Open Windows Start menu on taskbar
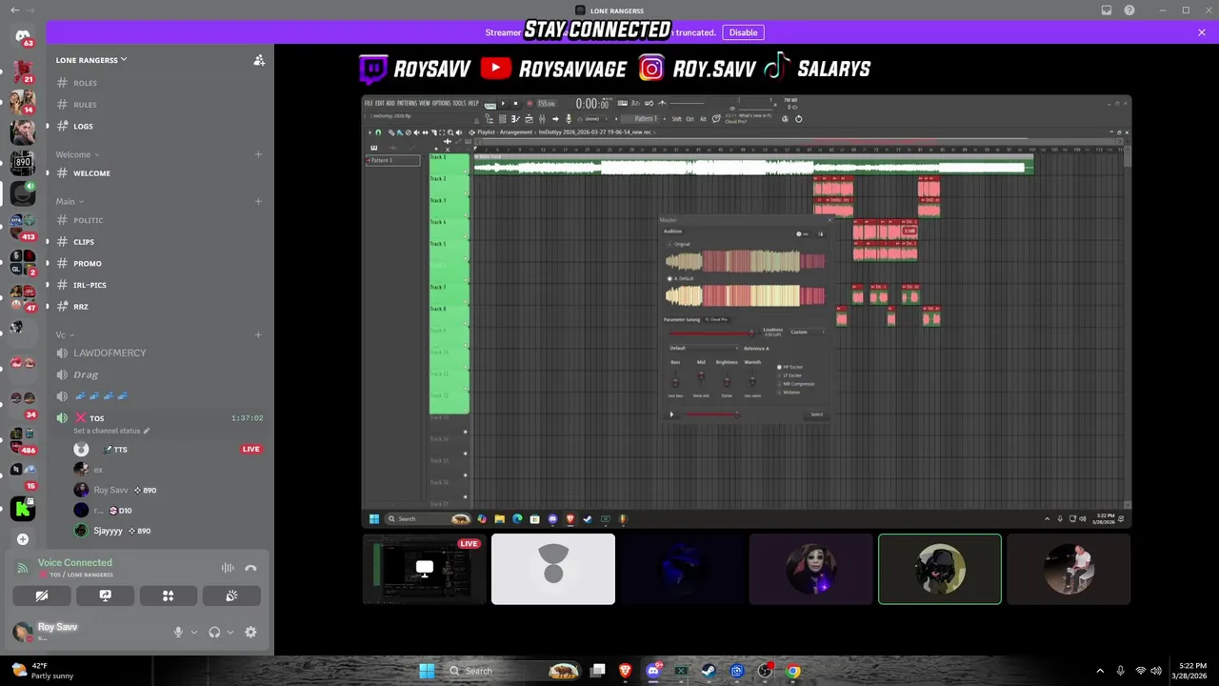The image size is (1219, 686). 427,671
